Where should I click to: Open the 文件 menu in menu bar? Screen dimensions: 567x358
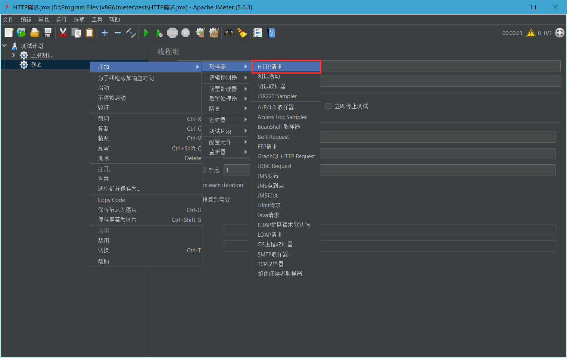(8, 19)
